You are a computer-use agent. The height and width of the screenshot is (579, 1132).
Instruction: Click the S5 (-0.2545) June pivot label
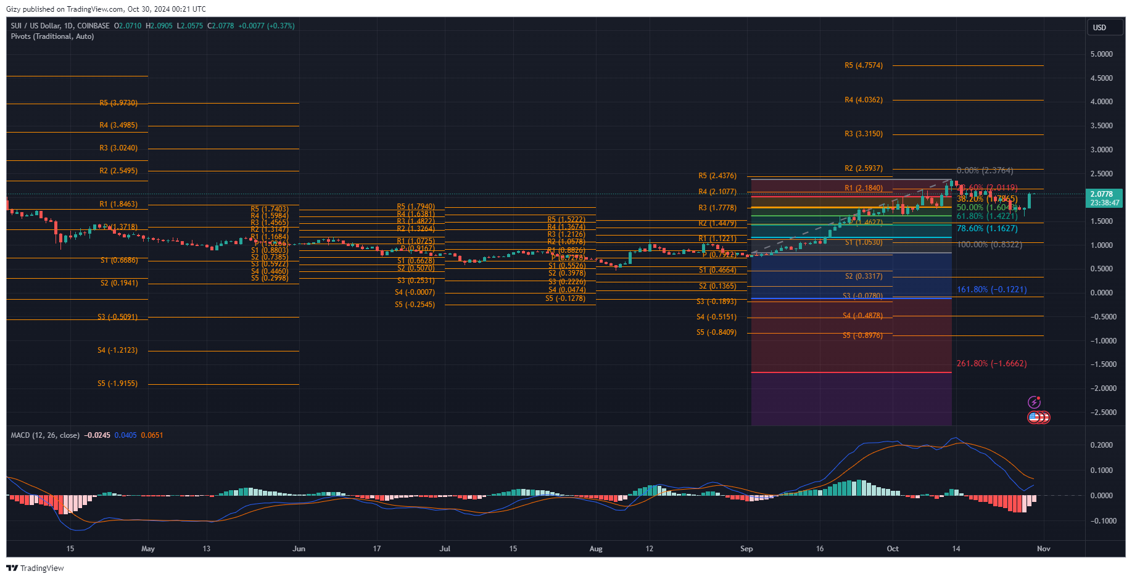point(415,305)
